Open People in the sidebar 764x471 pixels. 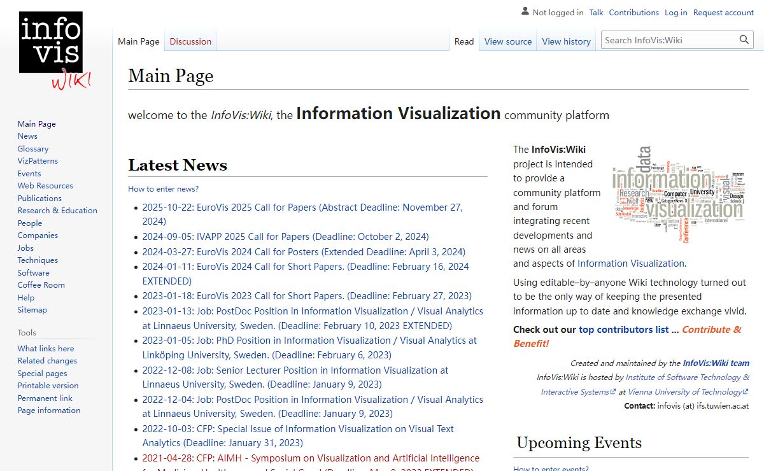[x=30, y=223]
